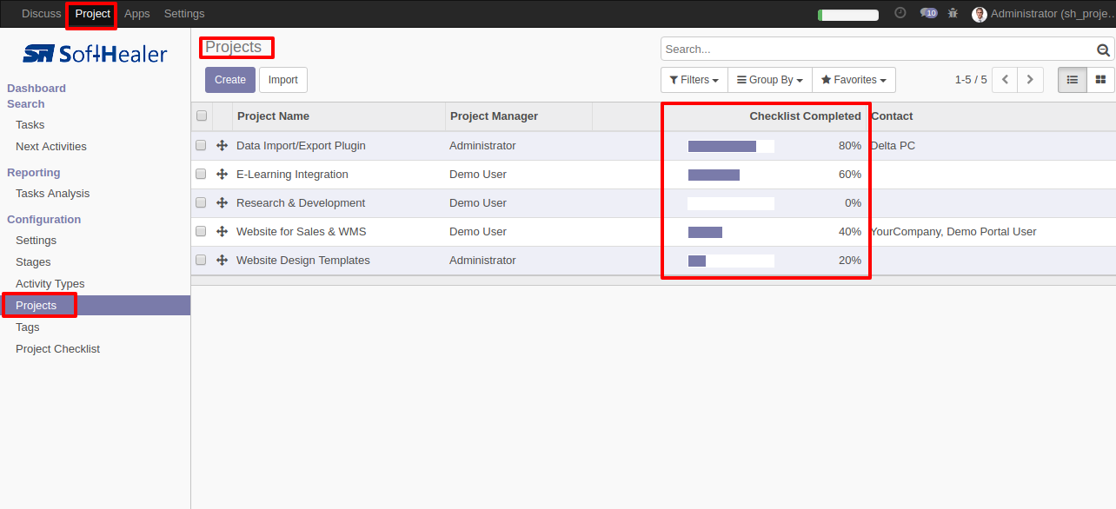Click the debug bug icon
The image size is (1116, 509).
953,13
